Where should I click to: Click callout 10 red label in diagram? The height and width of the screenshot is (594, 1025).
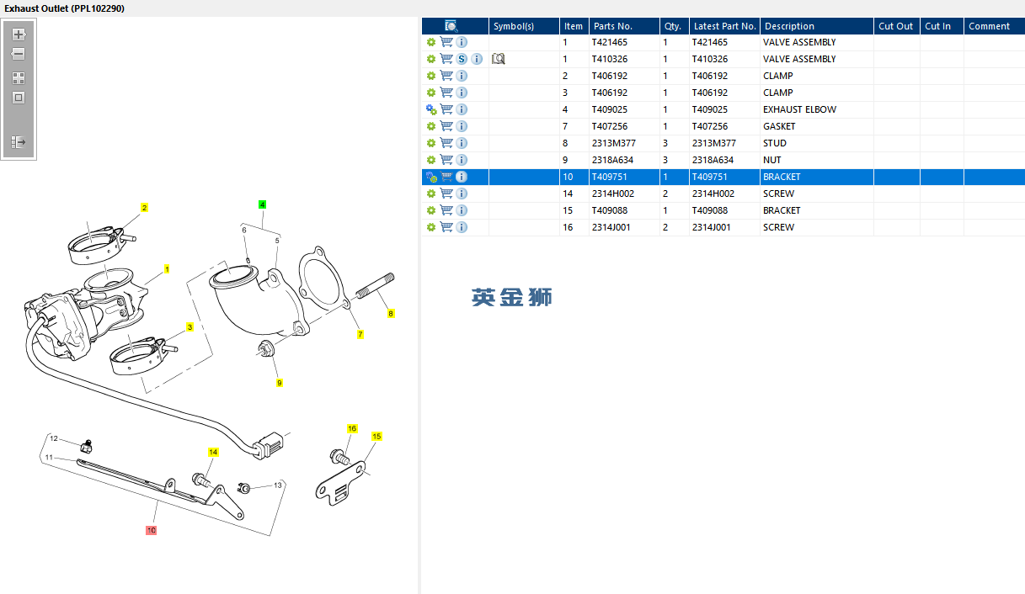tap(151, 530)
